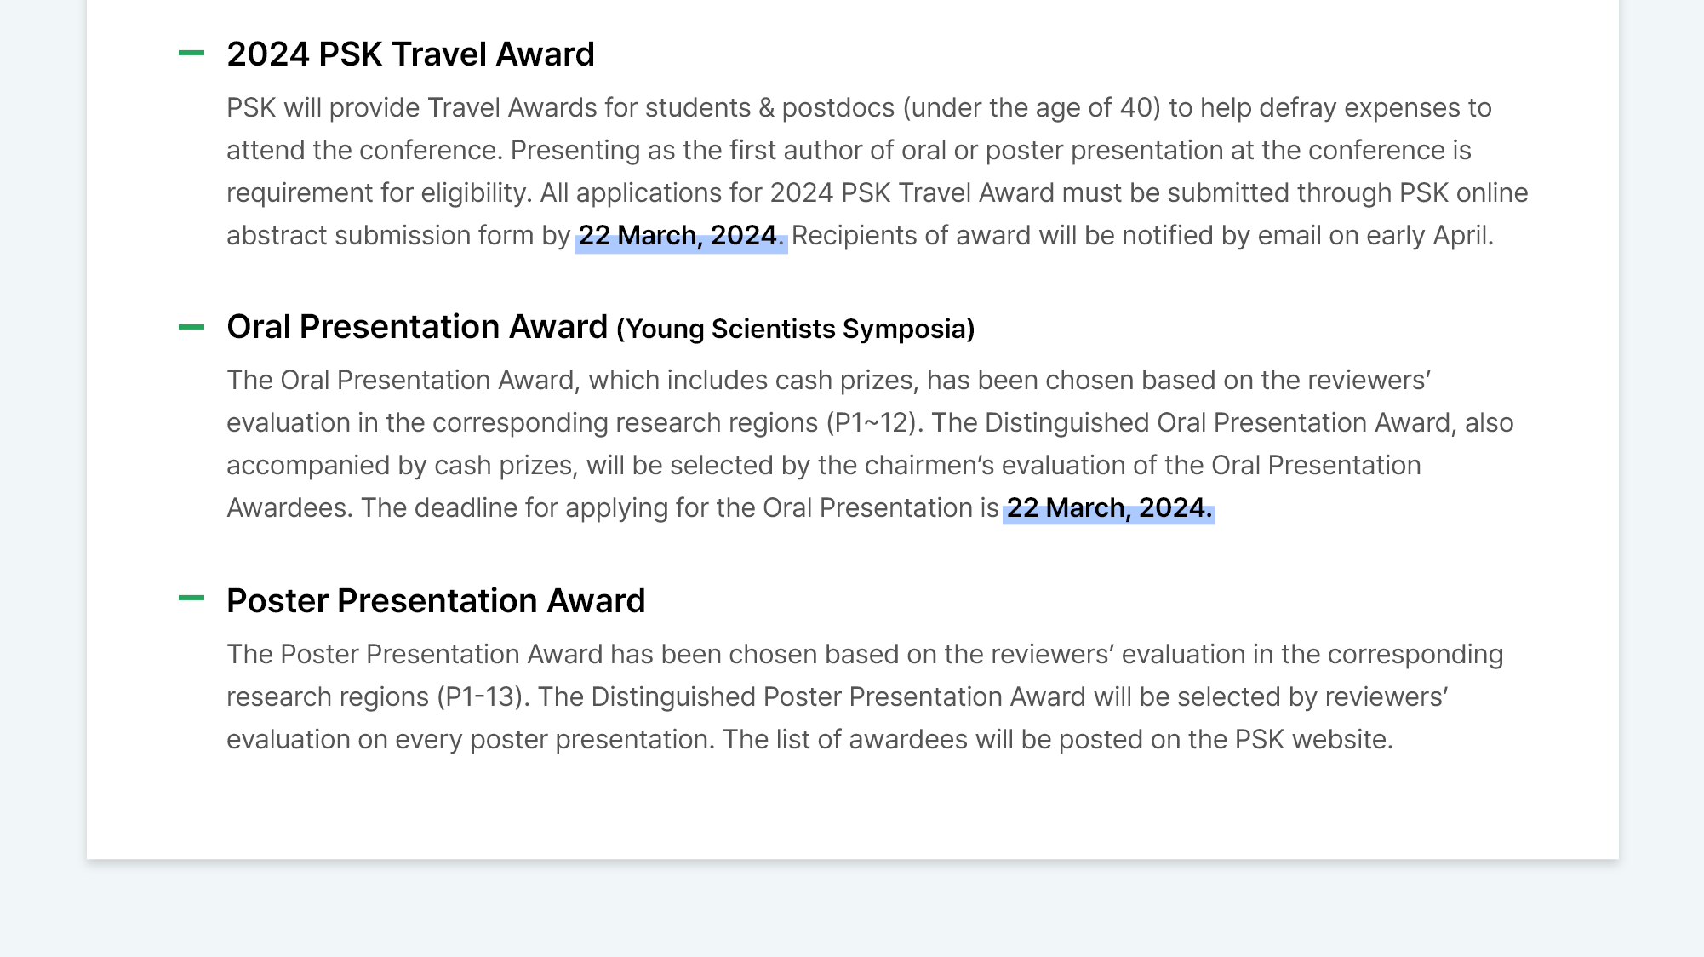
Task: Click the green dash beside Oral Presentation Award
Action: pos(192,327)
